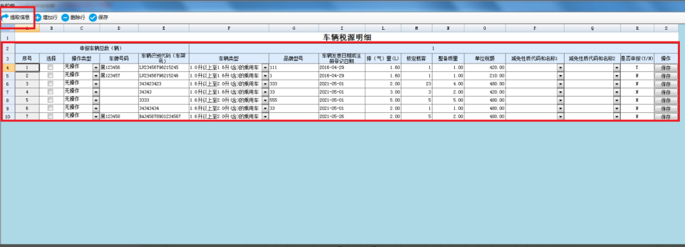Click 保存 button in row 序号 1

[666, 68]
